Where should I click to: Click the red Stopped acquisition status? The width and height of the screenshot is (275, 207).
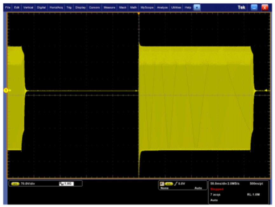217,189
